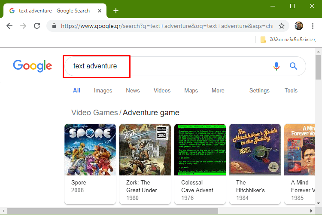Click the browser back arrow

[9, 26]
